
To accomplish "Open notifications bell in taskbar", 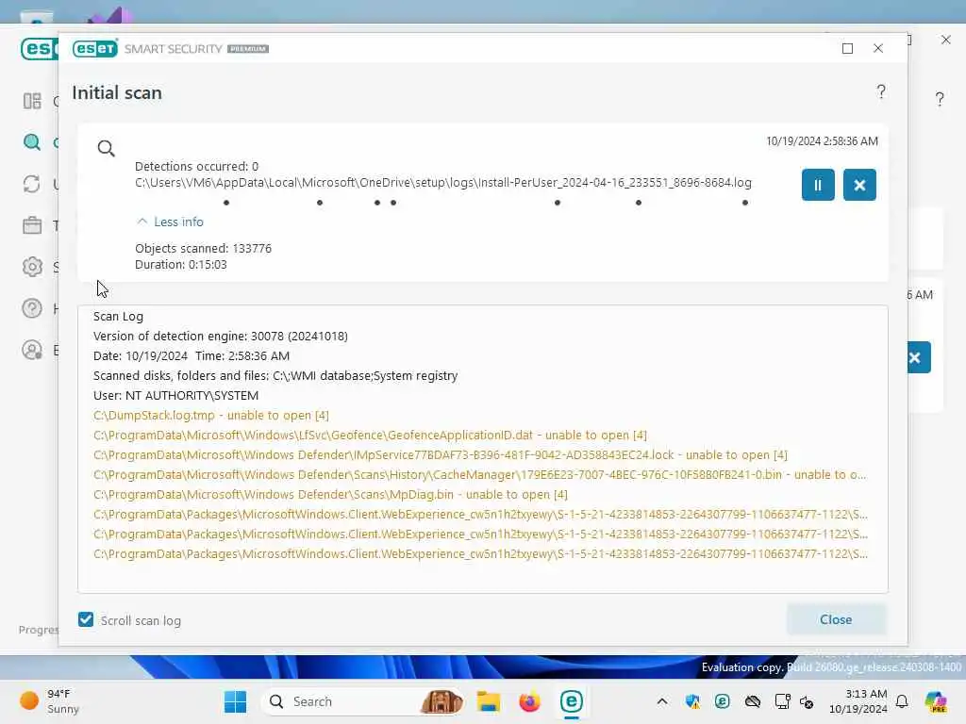I will coord(902,701).
